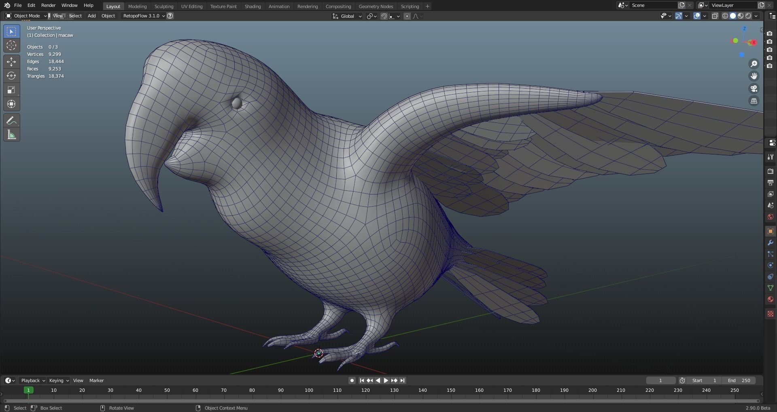Choose the Move tool

click(11, 62)
